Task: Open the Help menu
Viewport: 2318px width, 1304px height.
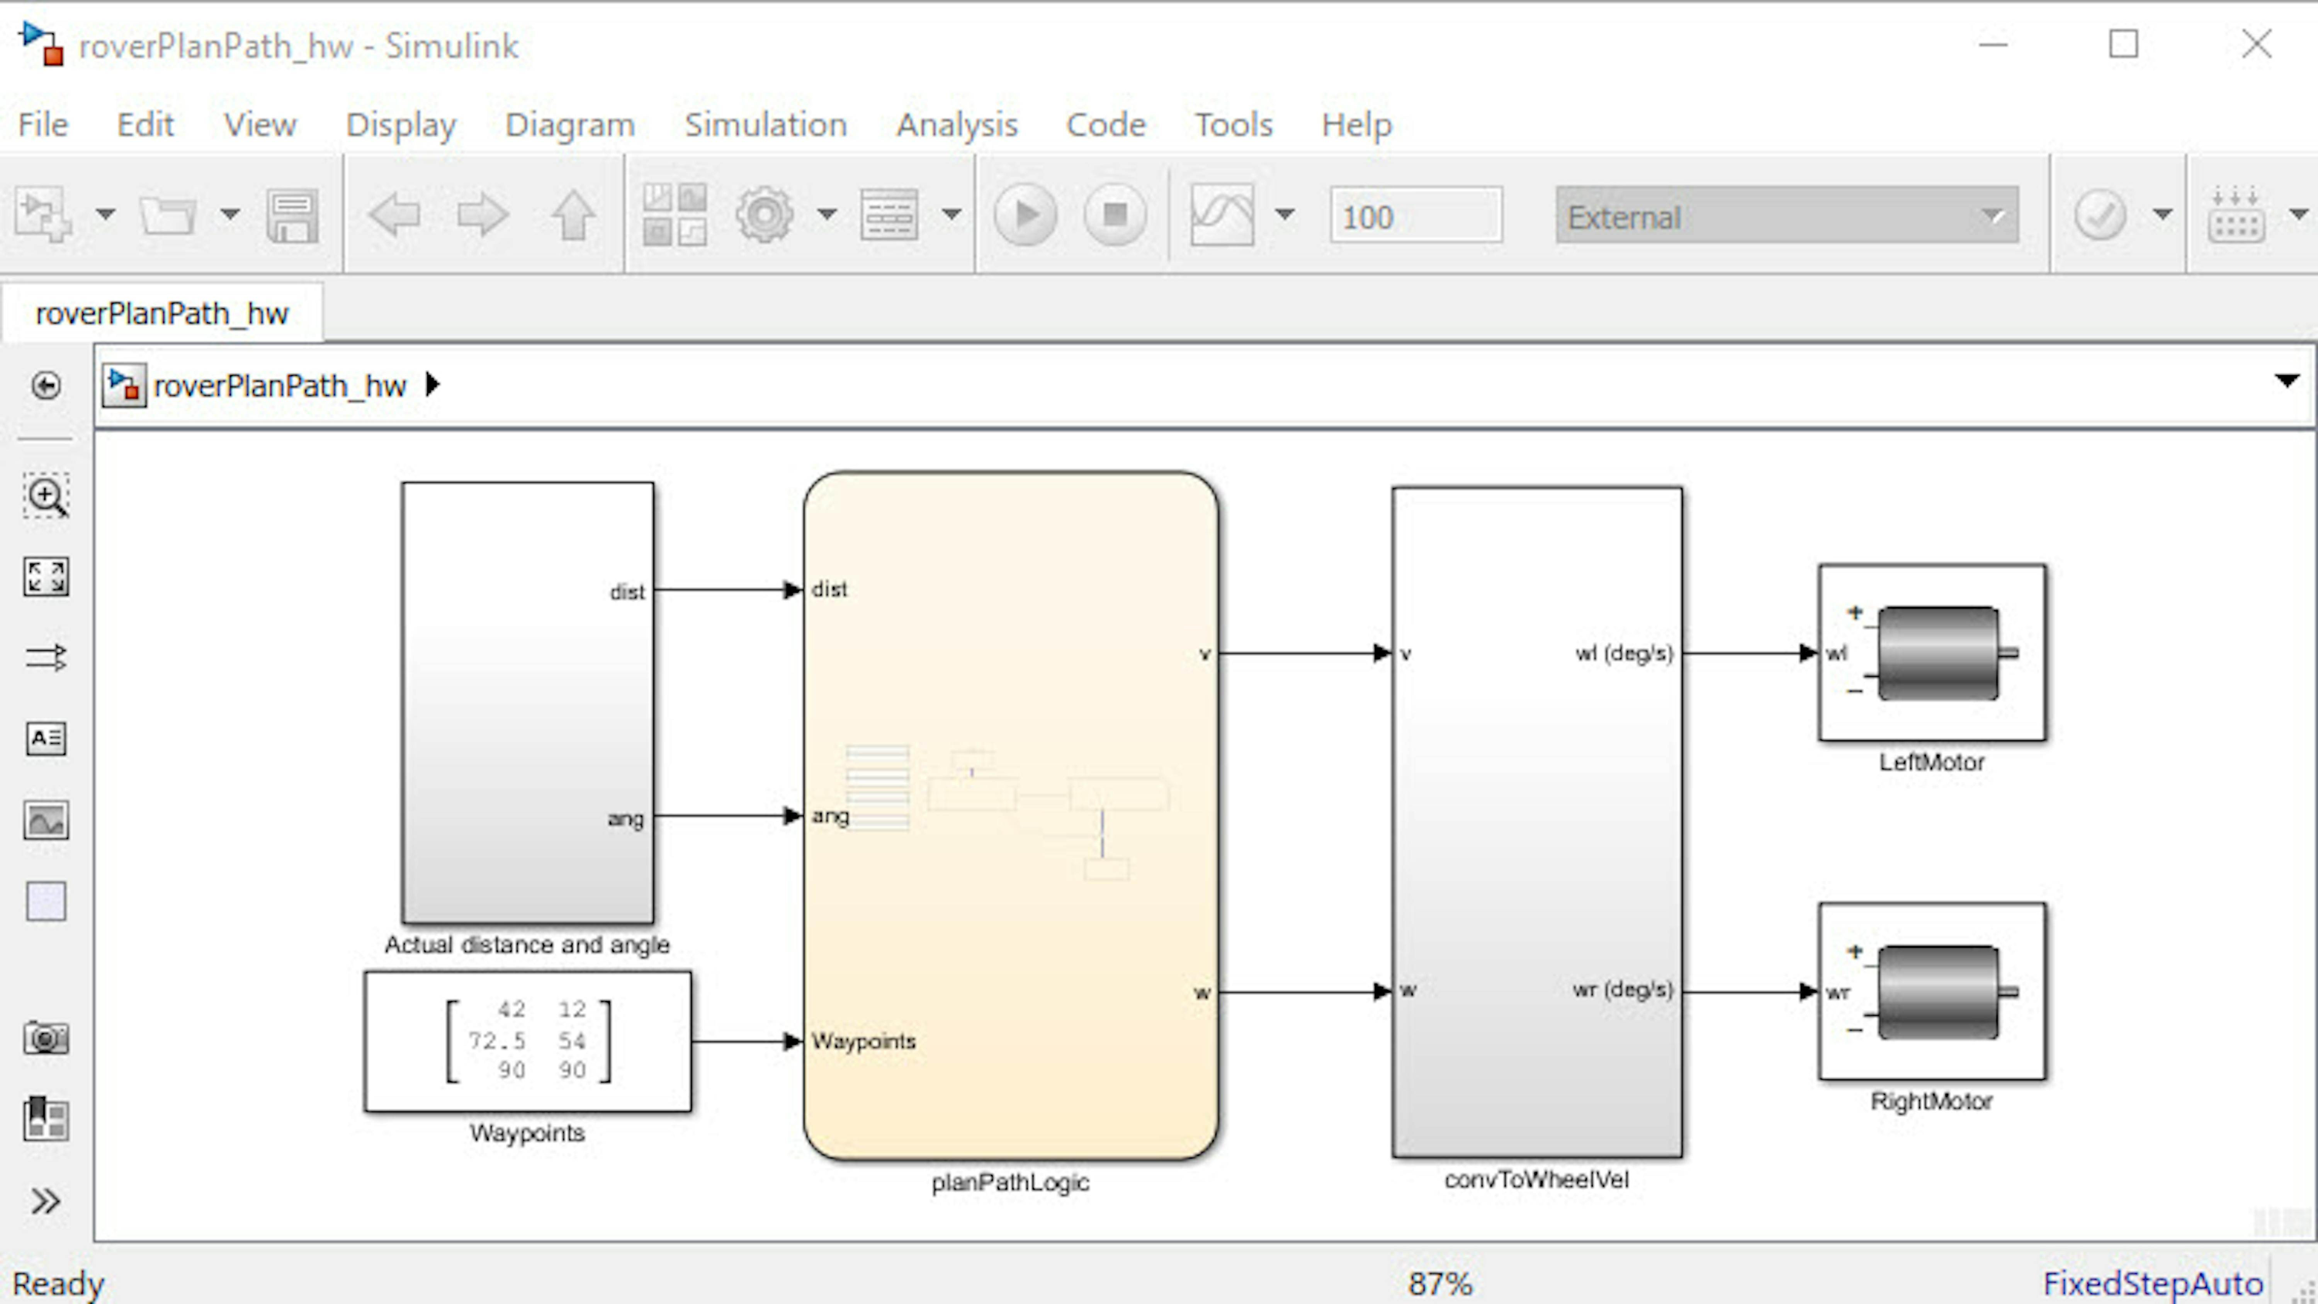Action: coord(1356,124)
